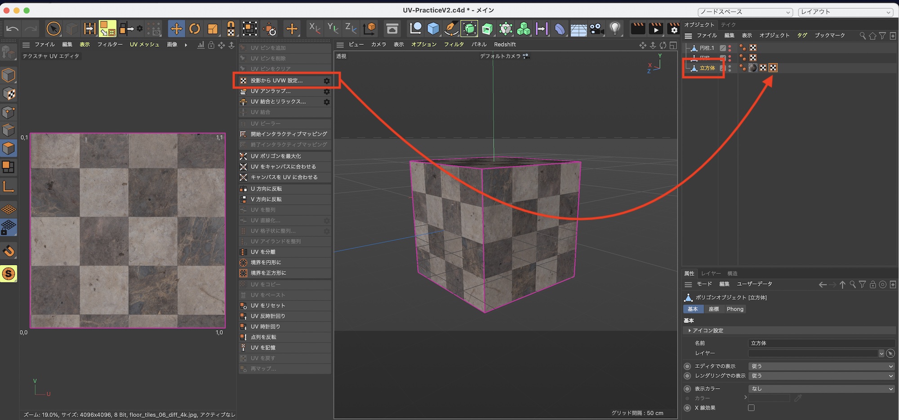Select the Move tool in top toolbar
Image resolution: width=899 pixels, height=420 pixels.
pyautogui.click(x=176, y=29)
